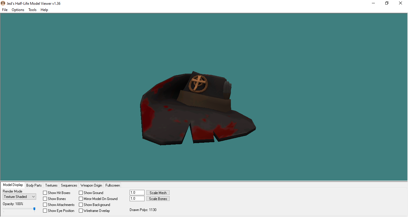Click the Render Mode label
This screenshot has height=217, width=408.
coord(13,191)
